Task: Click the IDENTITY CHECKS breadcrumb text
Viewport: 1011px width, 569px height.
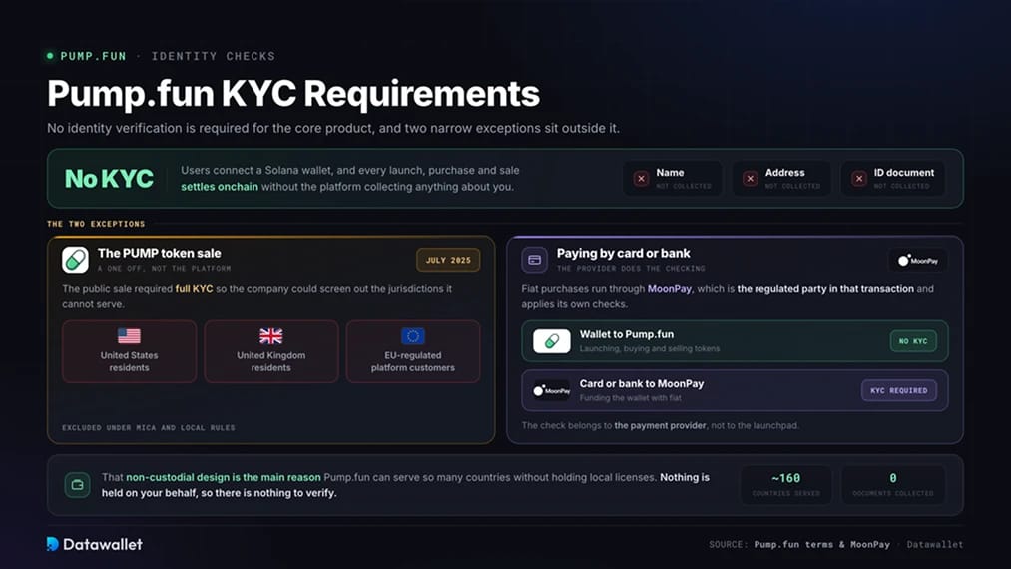Action: (x=214, y=56)
